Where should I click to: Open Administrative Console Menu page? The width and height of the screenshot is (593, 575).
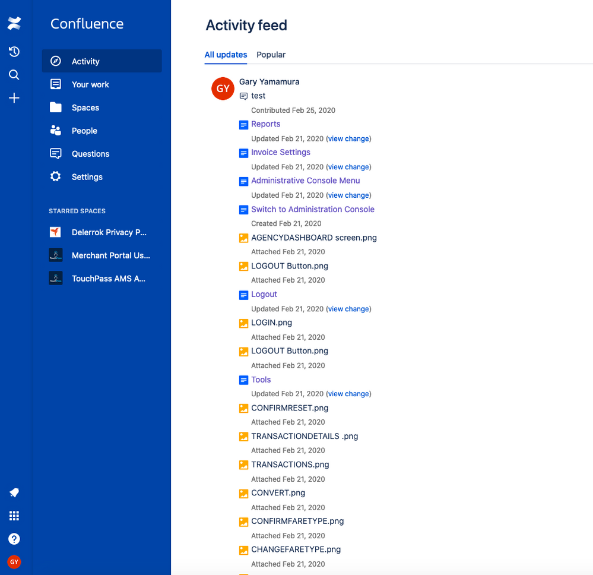coord(305,181)
